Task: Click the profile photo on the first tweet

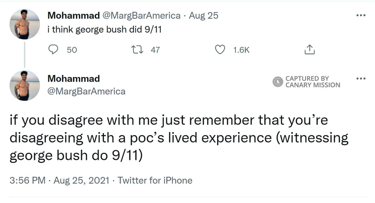Action: (x=25, y=24)
